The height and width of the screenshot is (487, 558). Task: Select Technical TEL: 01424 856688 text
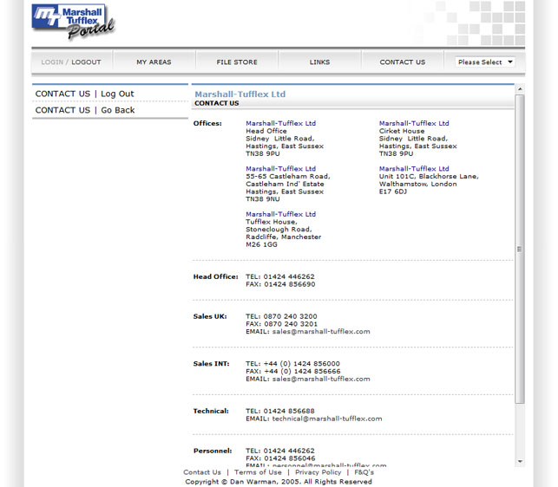(280, 411)
